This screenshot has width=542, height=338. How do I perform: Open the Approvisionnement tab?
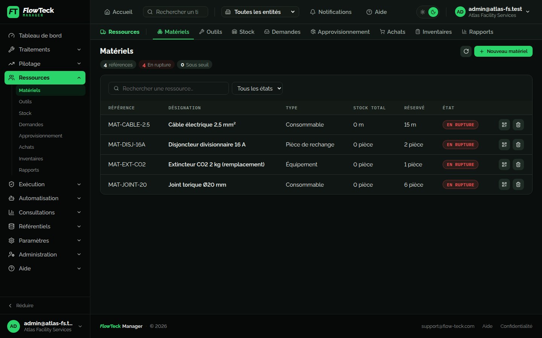coord(340,32)
